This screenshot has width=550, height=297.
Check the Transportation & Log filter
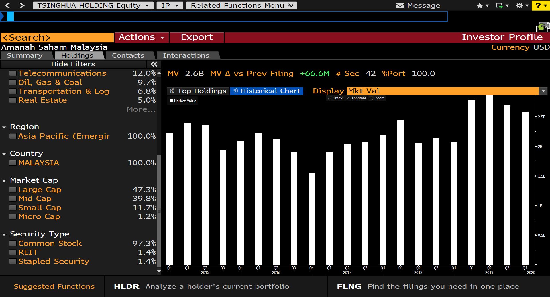13,91
